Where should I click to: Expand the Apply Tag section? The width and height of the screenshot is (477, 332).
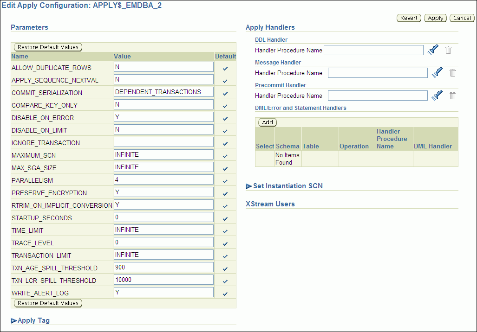click(x=14, y=320)
